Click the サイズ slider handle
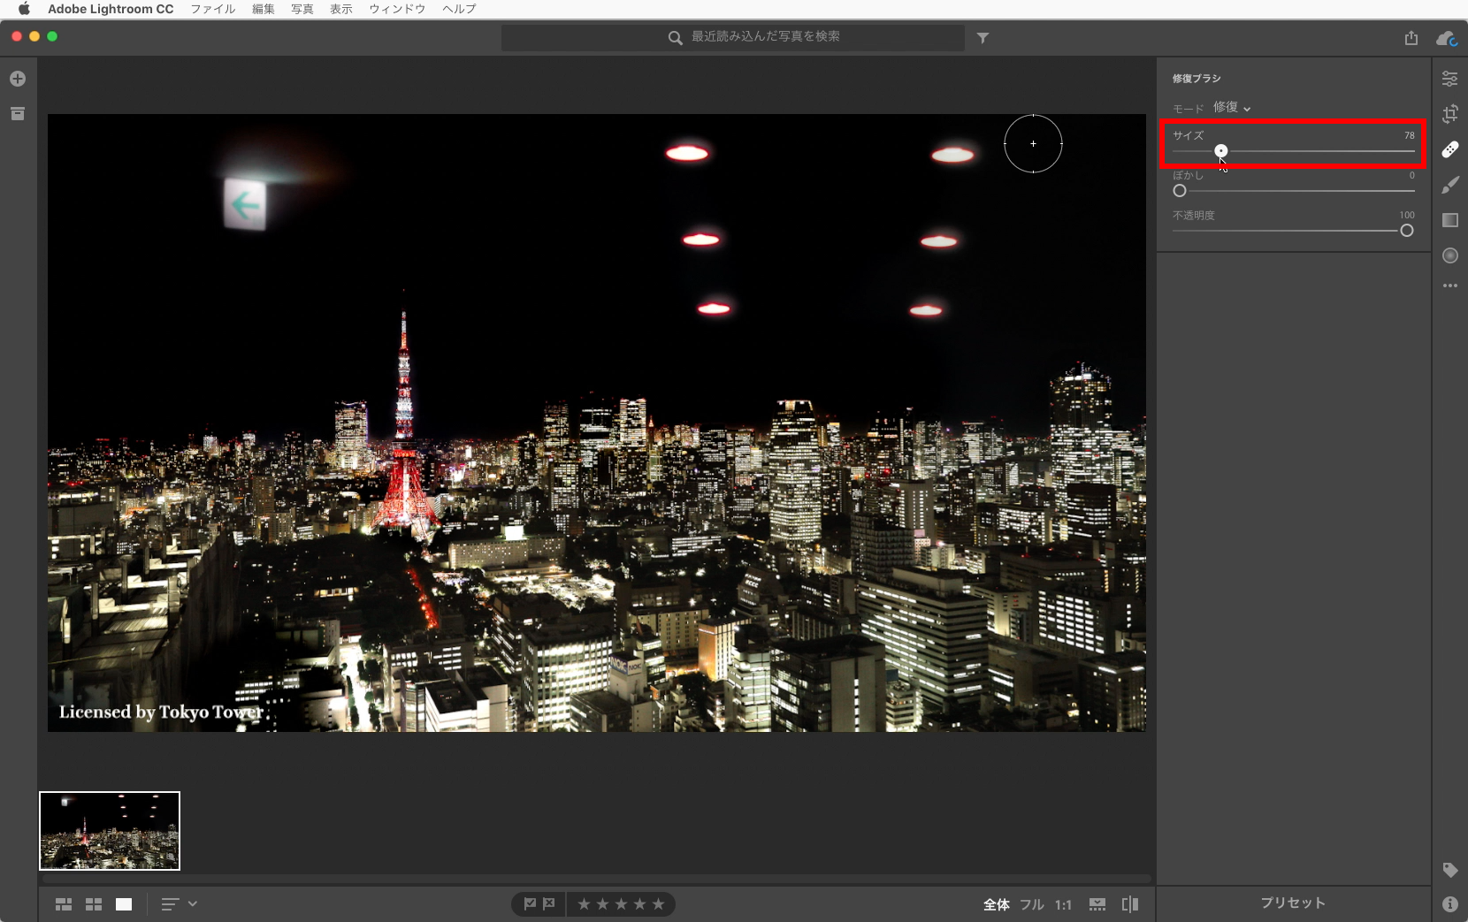1468x922 pixels. (x=1221, y=151)
